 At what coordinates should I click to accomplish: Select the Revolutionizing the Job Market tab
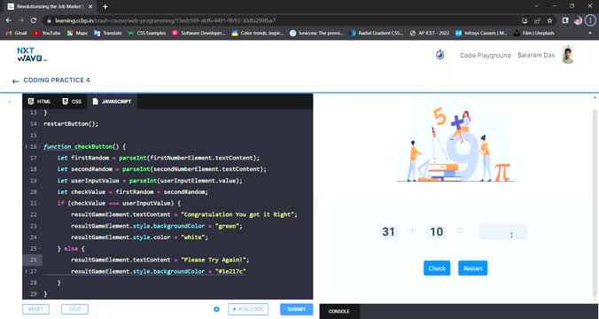[50, 6]
